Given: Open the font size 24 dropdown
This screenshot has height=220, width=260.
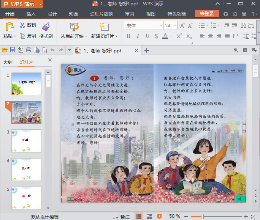Looking at the screenshot, I should click(175, 26).
